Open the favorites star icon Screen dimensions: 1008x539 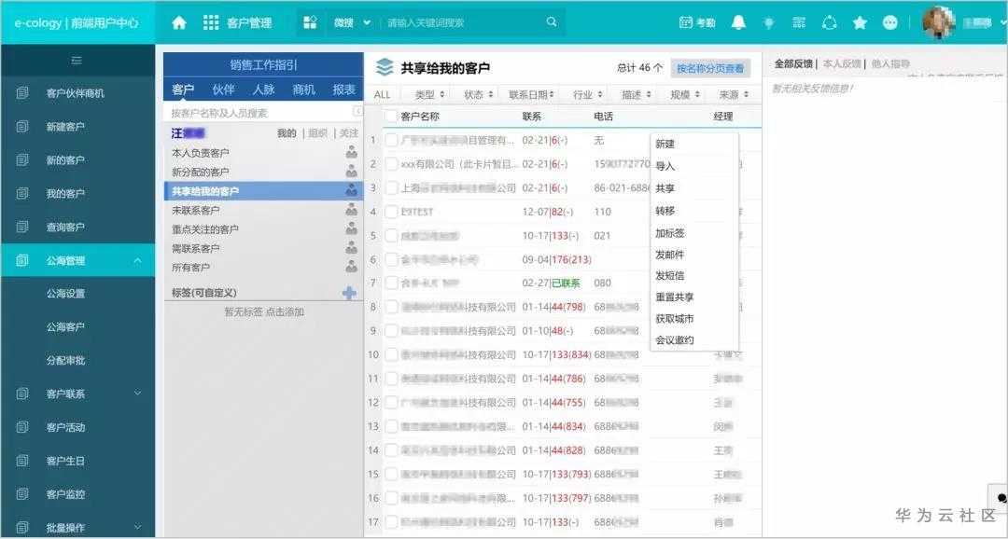click(860, 22)
